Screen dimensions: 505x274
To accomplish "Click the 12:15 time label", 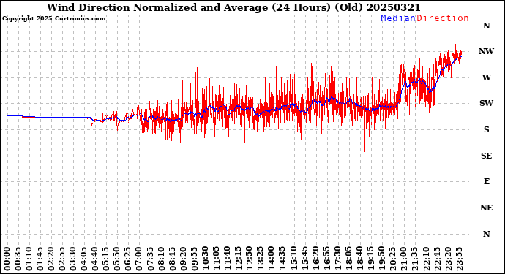I will point(239,259).
